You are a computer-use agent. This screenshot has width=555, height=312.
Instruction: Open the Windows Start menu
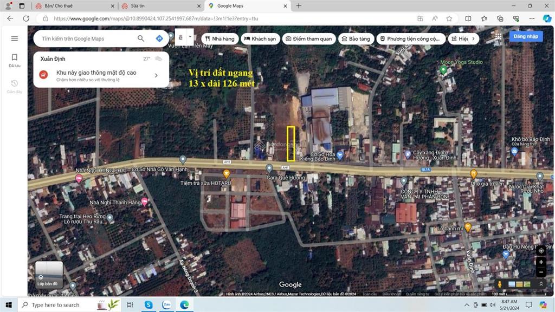click(9, 304)
